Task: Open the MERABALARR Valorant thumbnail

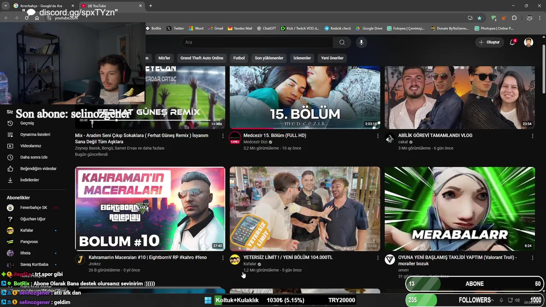Action: coord(459,209)
